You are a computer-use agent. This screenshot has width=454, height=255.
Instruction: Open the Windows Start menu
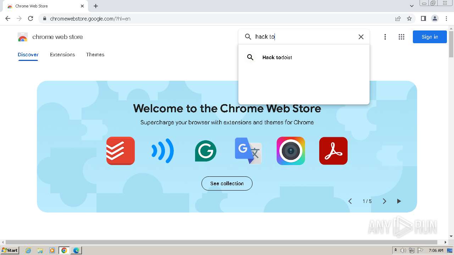pos(10,250)
